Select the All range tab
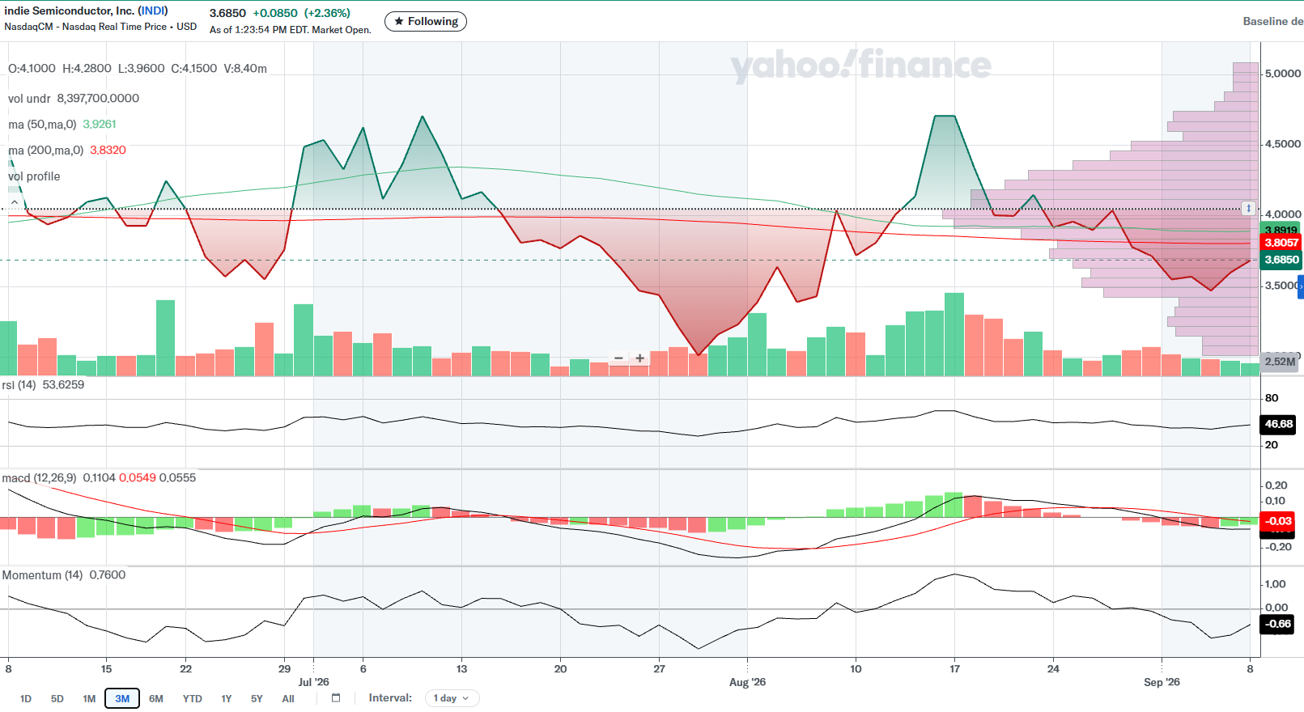1304x712 pixels. [288, 699]
